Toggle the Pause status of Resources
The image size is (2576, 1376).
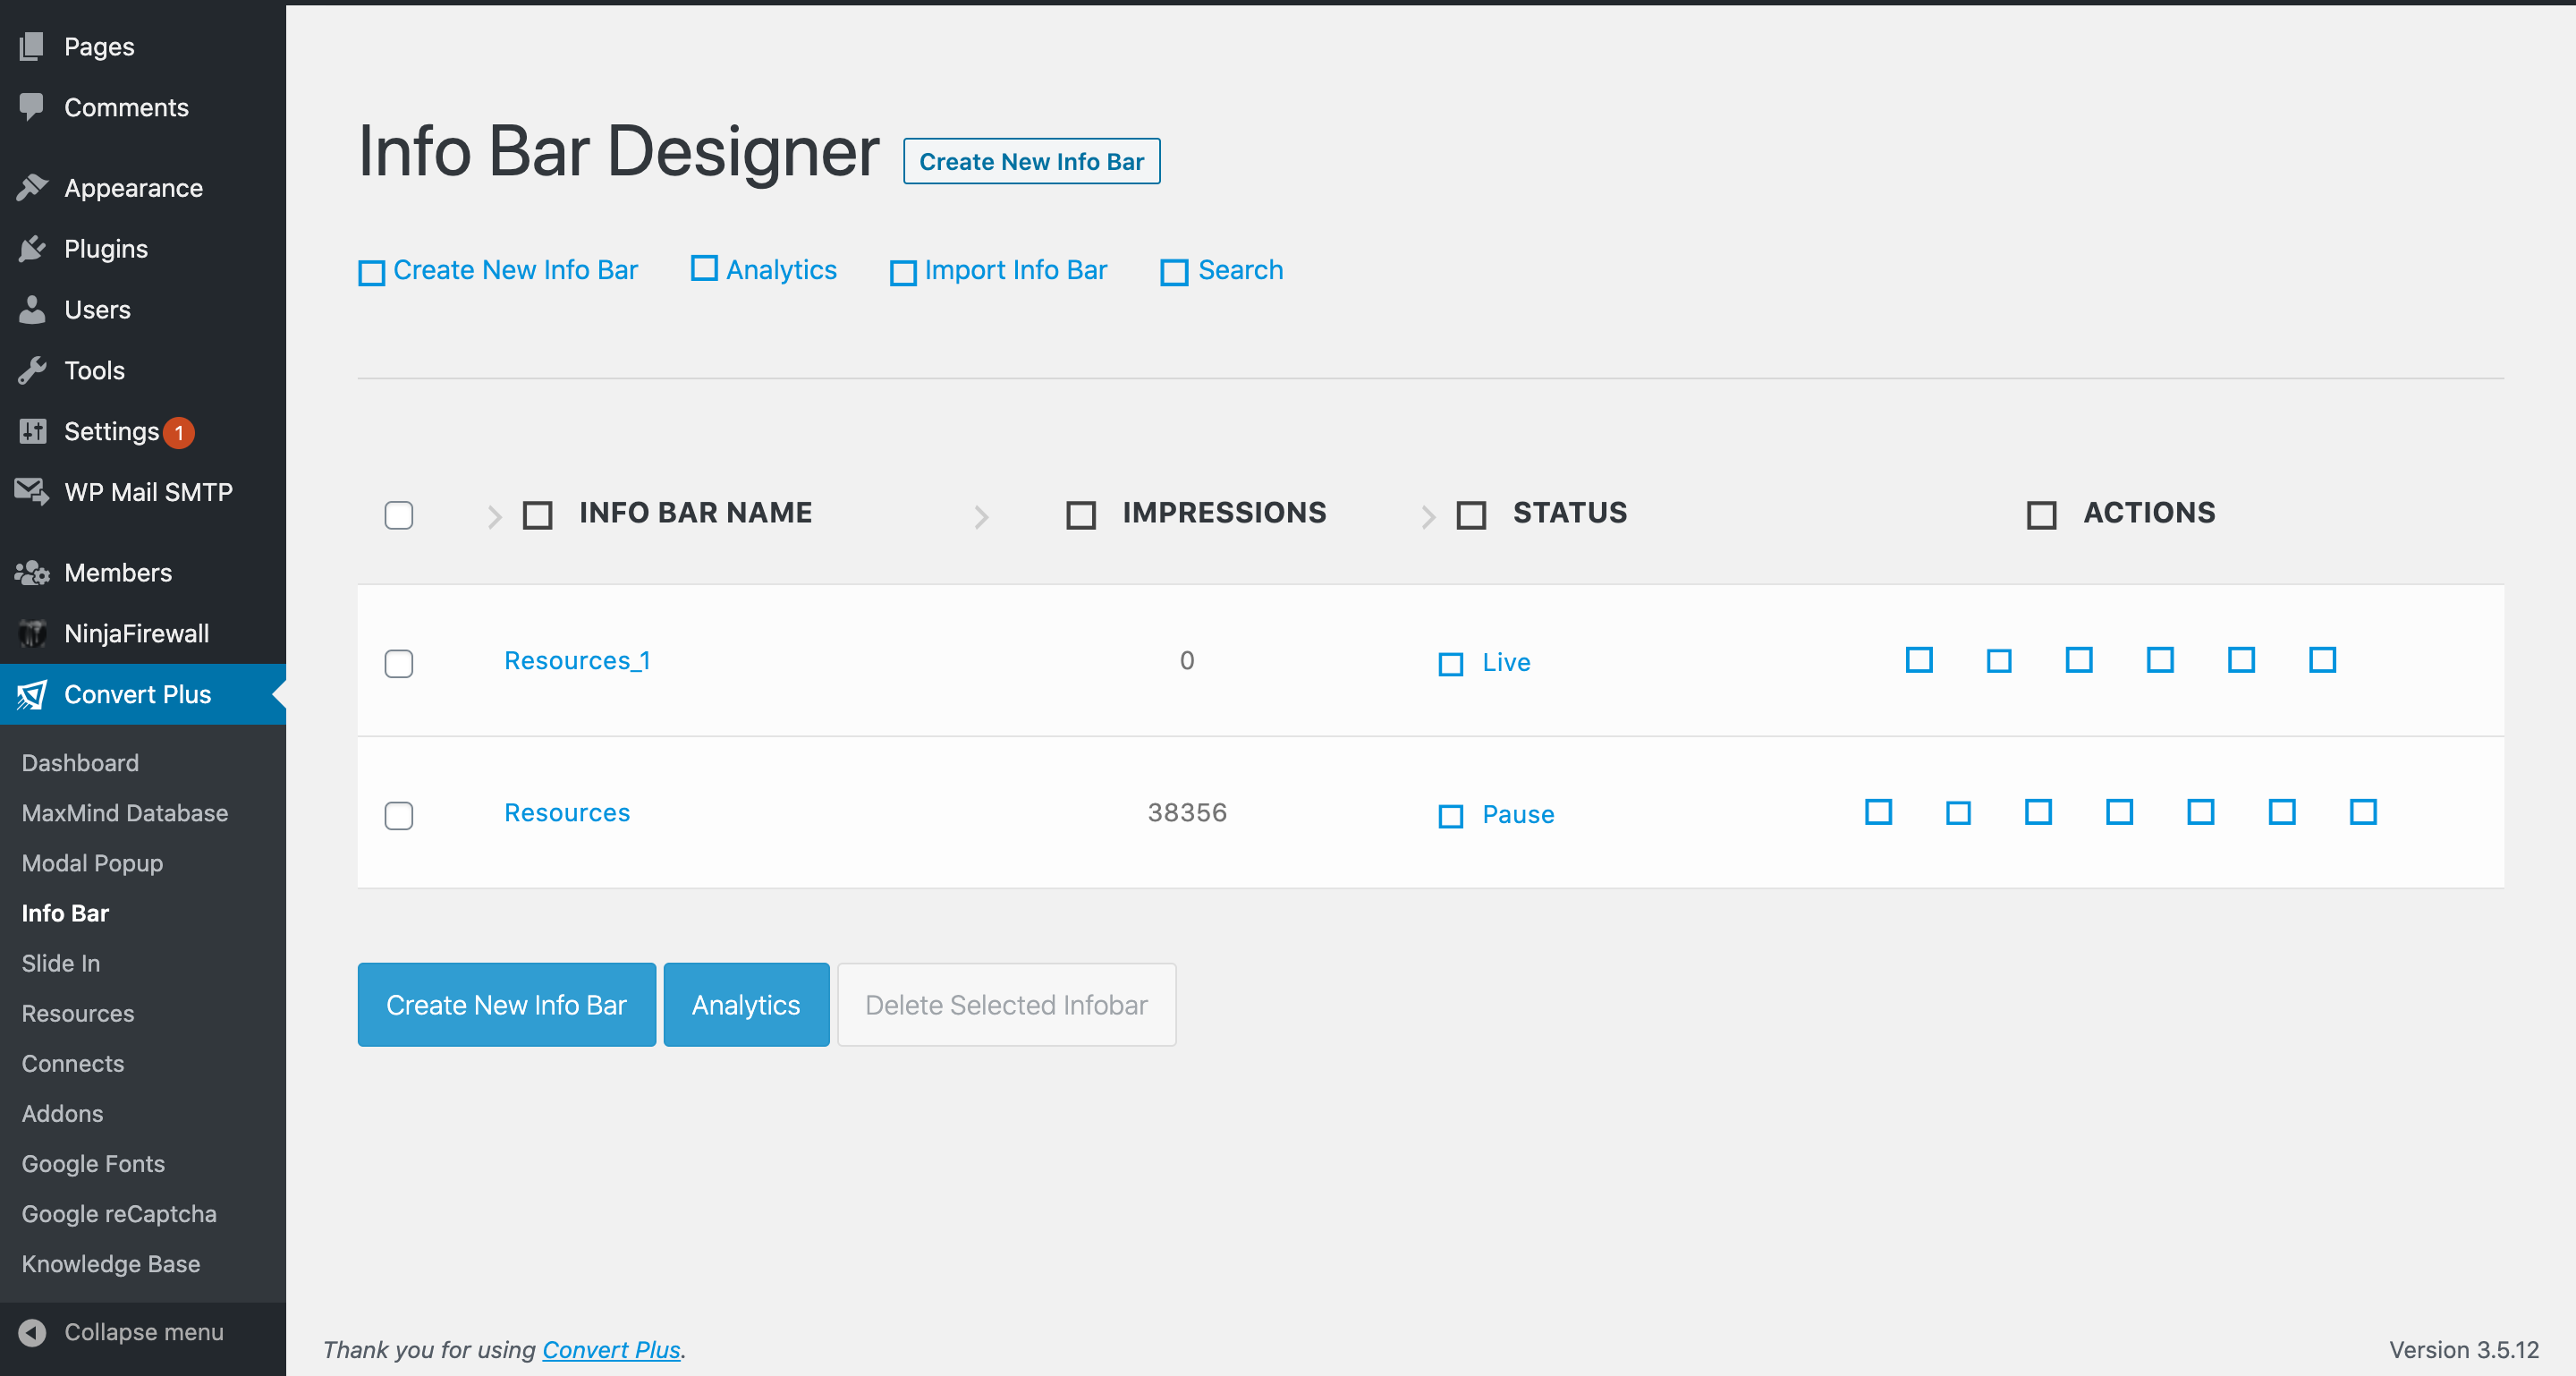1496,814
